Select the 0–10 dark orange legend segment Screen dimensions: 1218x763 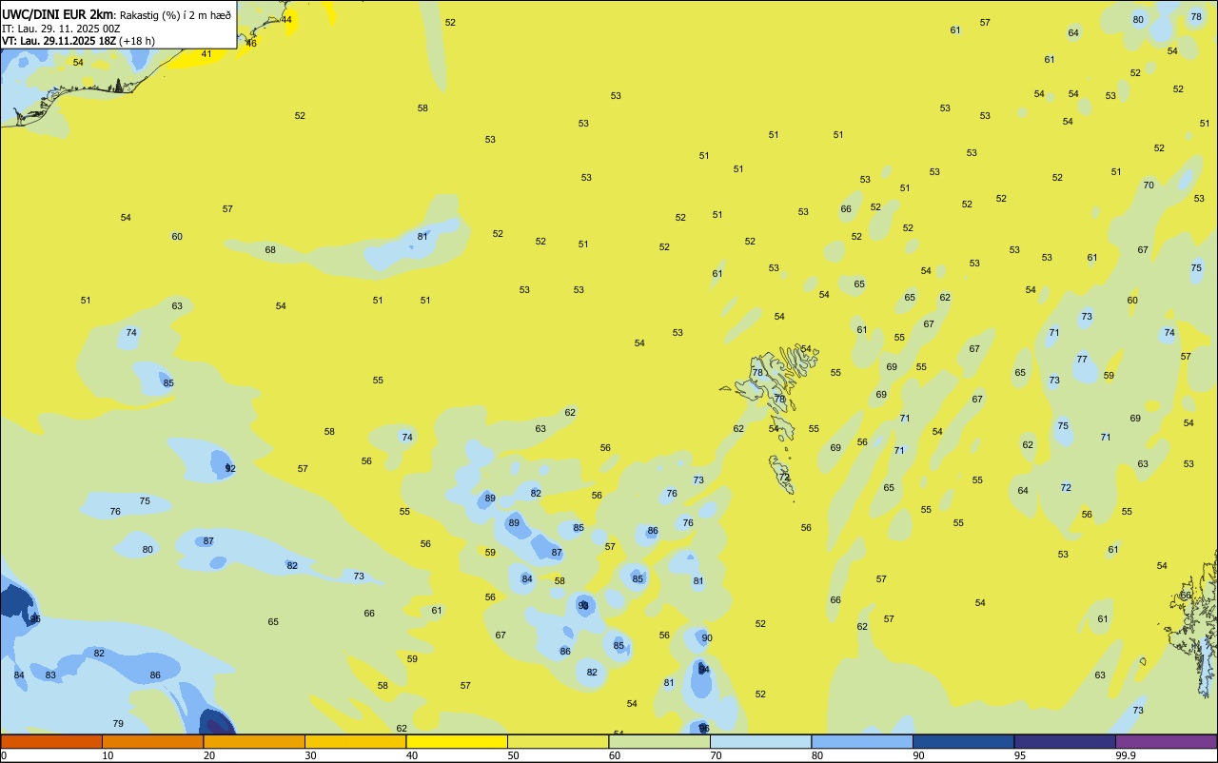pyautogui.click(x=51, y=741)
